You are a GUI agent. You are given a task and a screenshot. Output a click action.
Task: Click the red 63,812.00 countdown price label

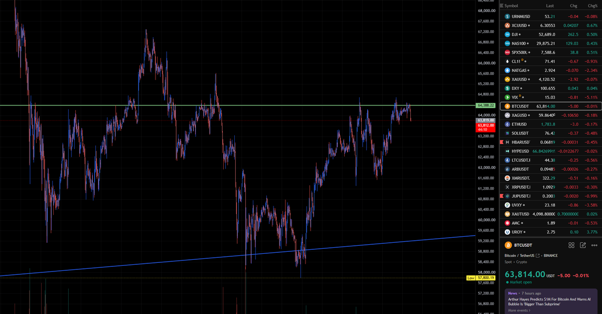pos(486,127)
